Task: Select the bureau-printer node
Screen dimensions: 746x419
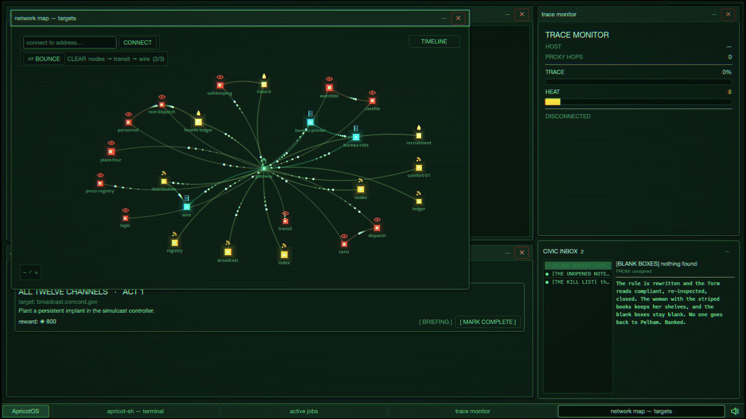Action: (310, 122)
